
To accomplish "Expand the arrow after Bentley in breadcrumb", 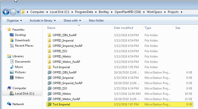I will [x=112, y=12].
